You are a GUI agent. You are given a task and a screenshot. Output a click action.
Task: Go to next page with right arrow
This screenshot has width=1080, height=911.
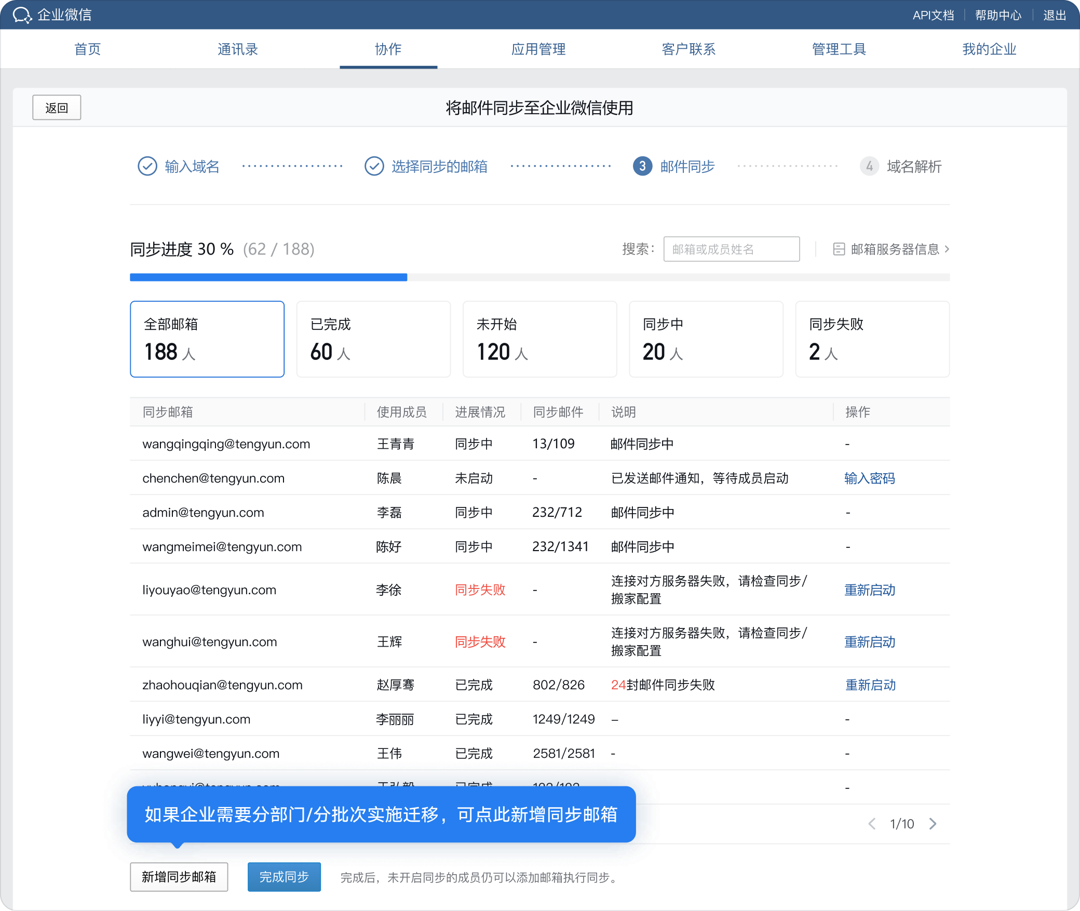(933, 824)
